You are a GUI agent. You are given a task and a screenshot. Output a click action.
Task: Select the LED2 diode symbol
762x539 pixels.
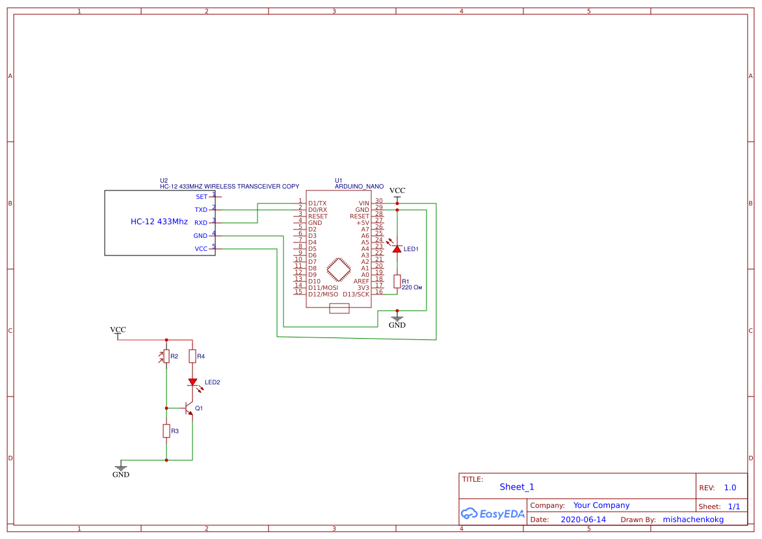click(x=193, y=382)
